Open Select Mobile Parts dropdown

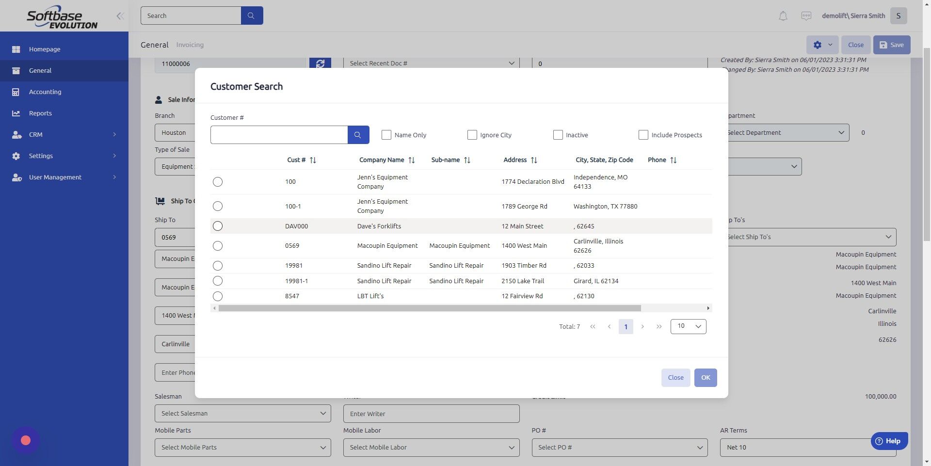click(242, 447)
